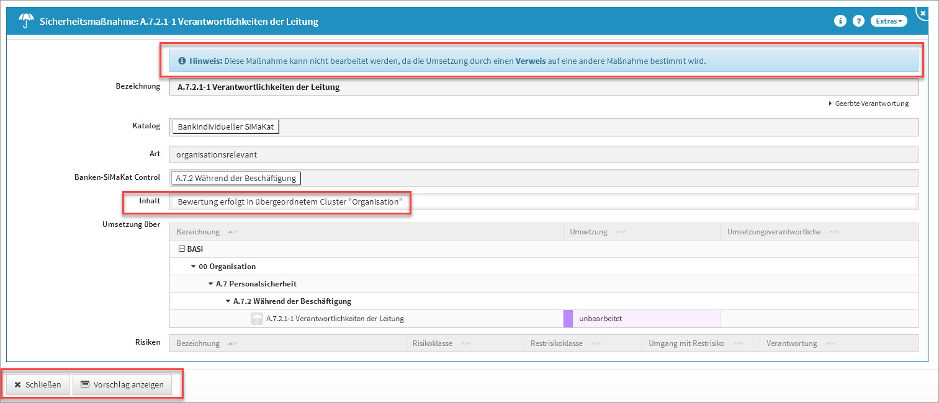Image resolution: width=939 pixels, height=403 pixels.
Task: Sort risks by Risikoklasse
Action: (x=465, y=343)
